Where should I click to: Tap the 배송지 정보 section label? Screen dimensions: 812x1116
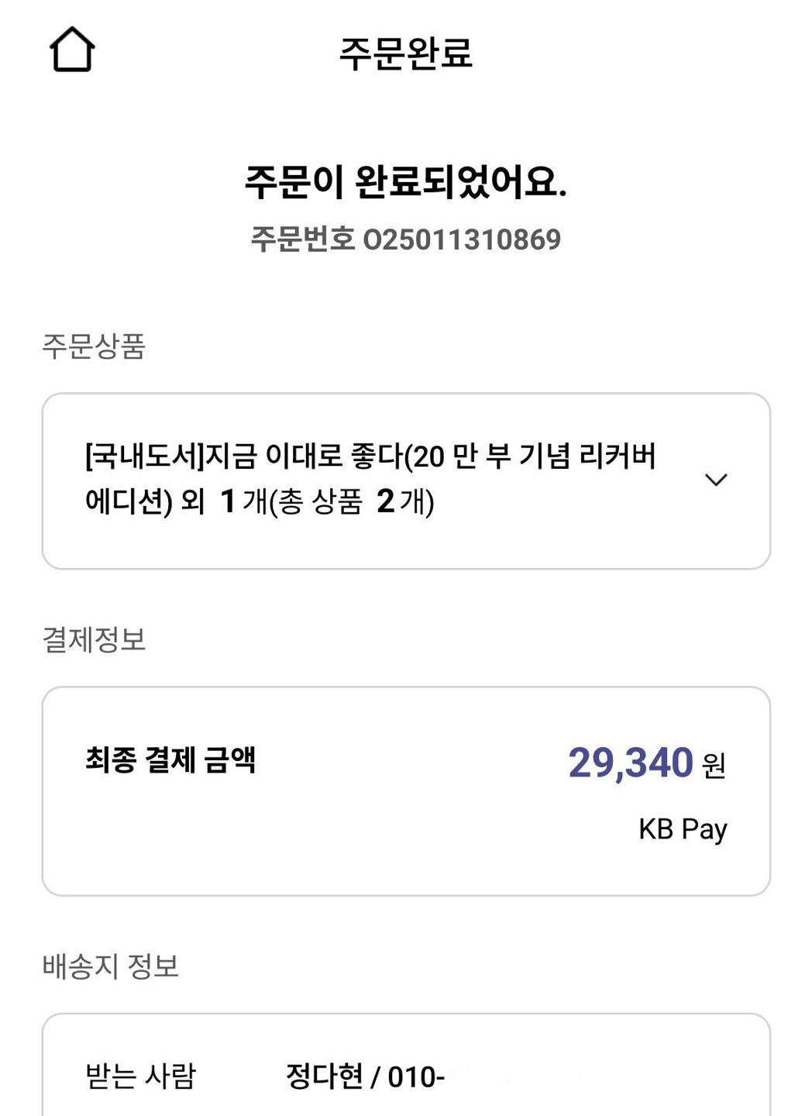[111, 966]
